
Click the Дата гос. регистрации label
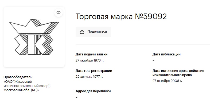pyautogui.click(x=94, y=71)
